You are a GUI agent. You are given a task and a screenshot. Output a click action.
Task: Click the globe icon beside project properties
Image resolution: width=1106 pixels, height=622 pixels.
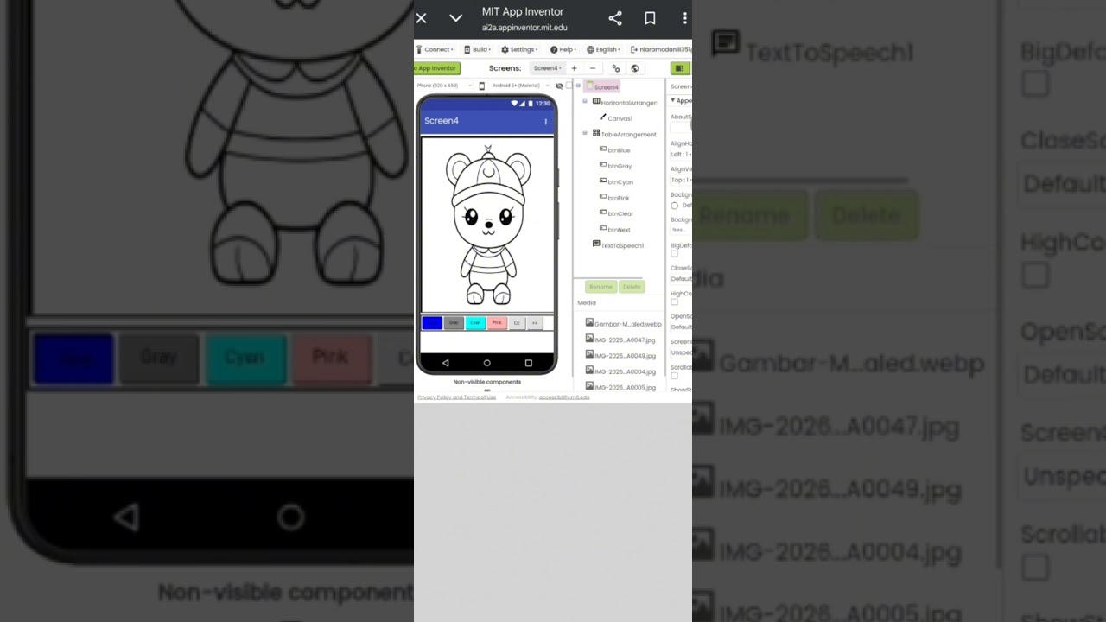(635, 68)
